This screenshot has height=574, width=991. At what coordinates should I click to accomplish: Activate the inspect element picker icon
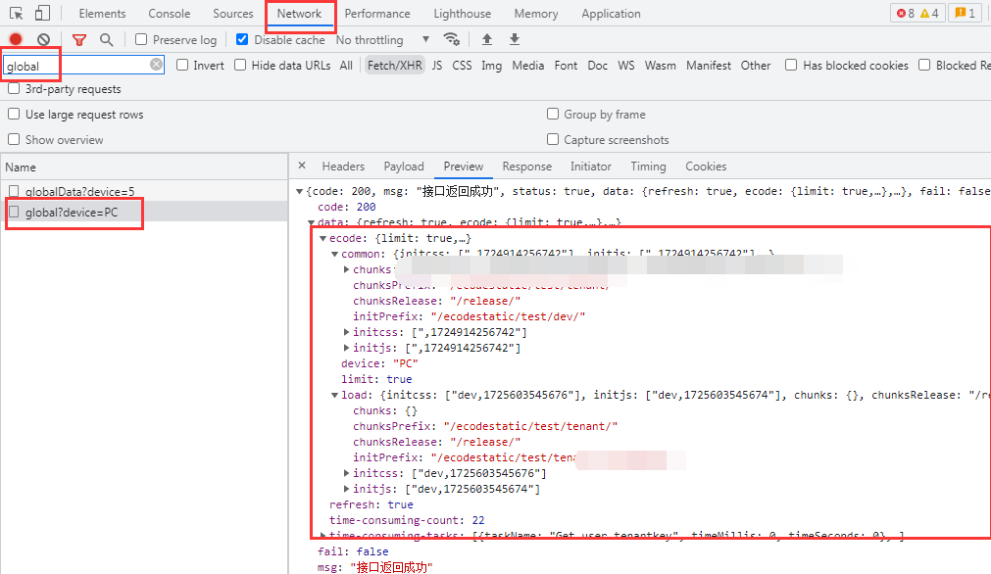click(17, 14)
